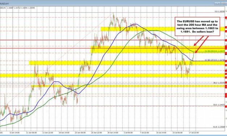
Task: Restore the EURUSD,H1 chart window size
Action: click(x=224, y=4)
